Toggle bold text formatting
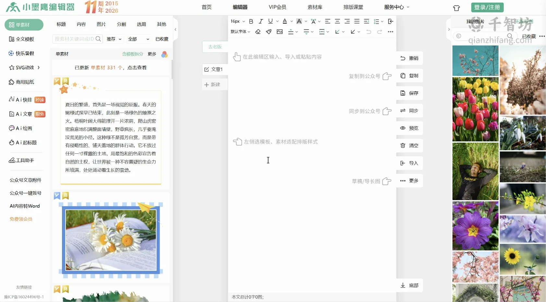This screenshot has width=546, height=302. pyautogui.click(x=251, y=21)
